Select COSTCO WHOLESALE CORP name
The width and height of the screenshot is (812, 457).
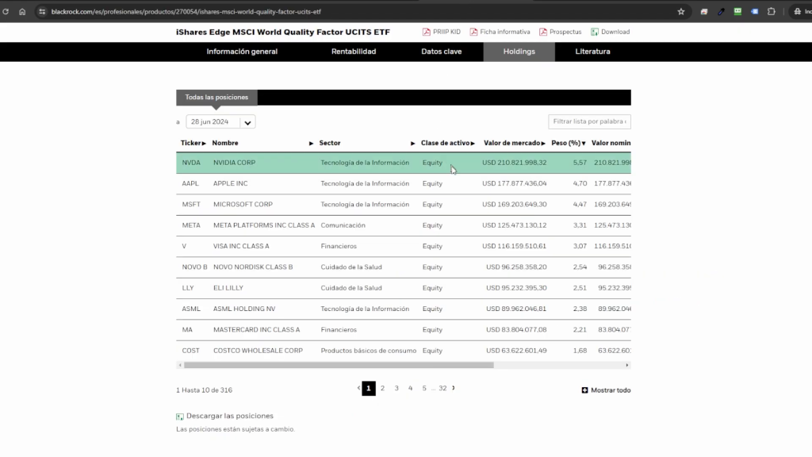pyautogui.click(x=258, y=351)
